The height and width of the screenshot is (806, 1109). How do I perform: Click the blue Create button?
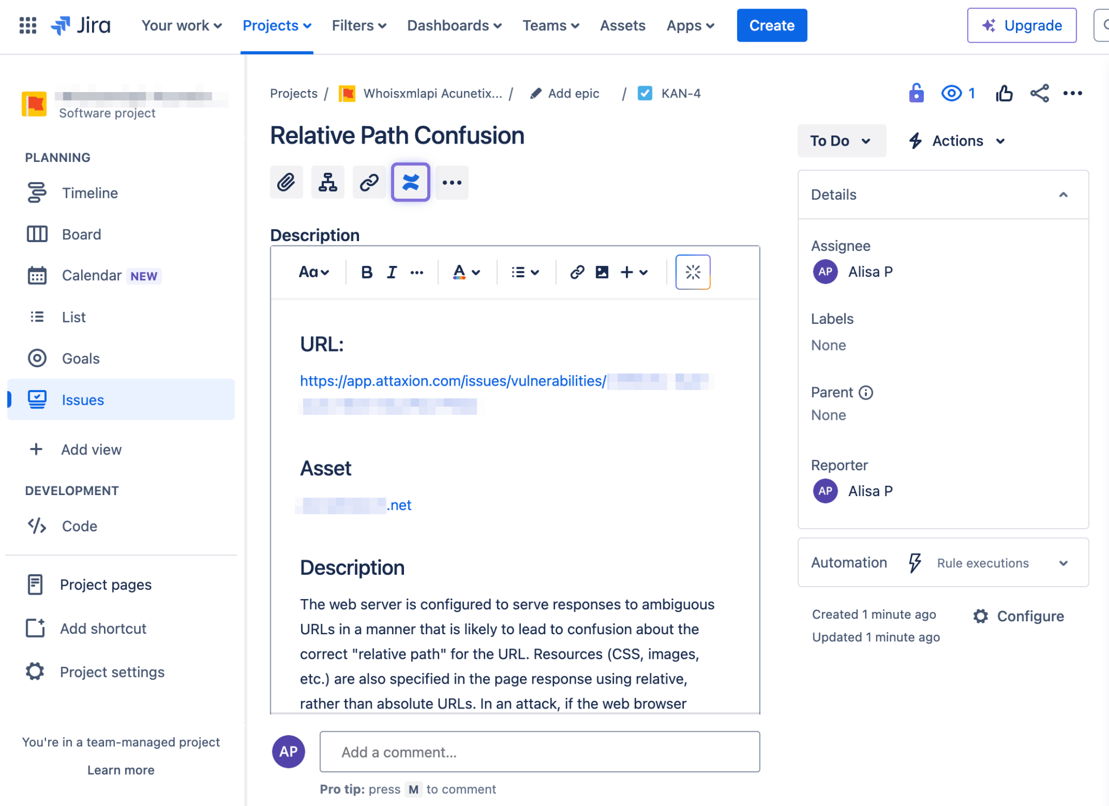[772, 25]
